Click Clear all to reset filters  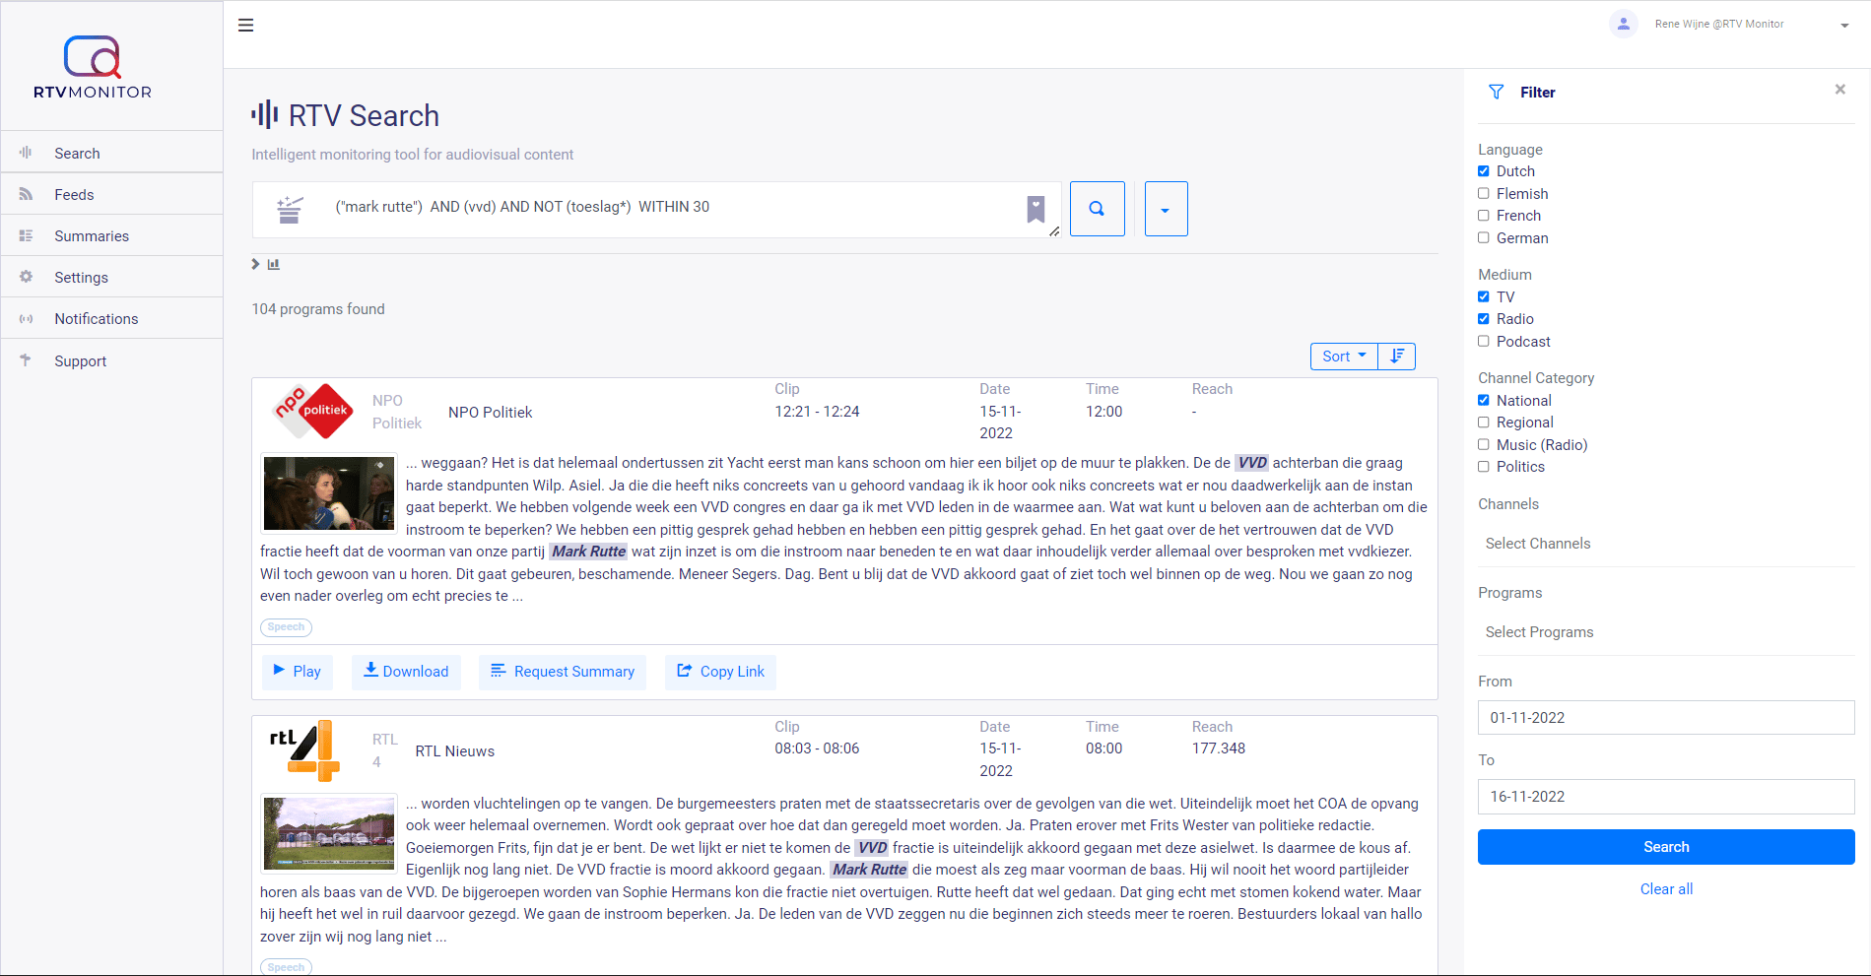[x=1665, y=888]
